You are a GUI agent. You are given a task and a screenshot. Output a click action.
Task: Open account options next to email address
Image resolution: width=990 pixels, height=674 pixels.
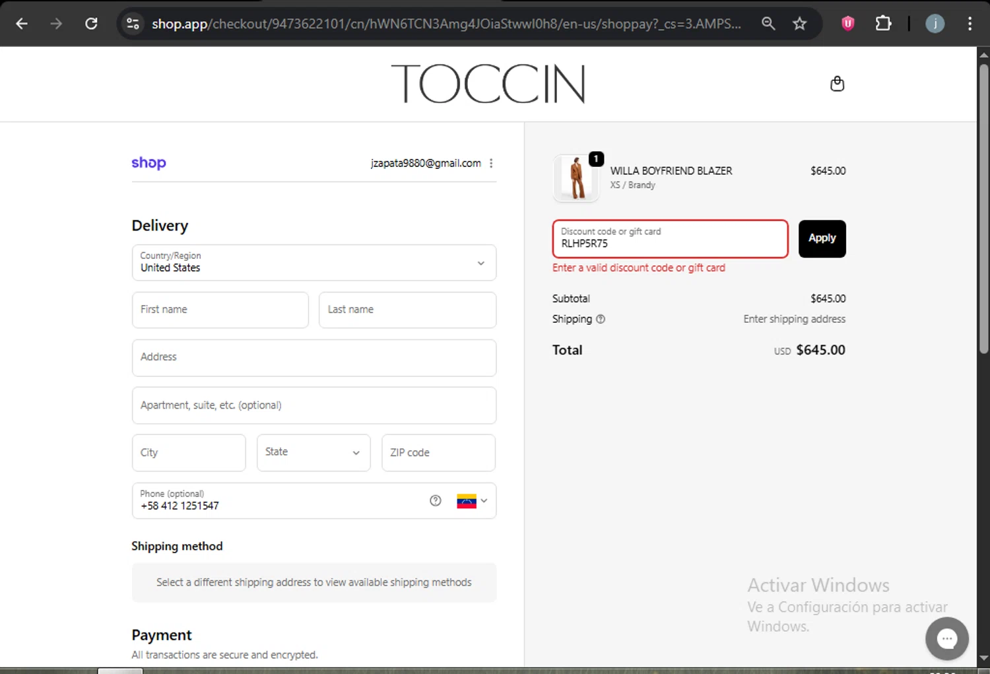point(491,163)
